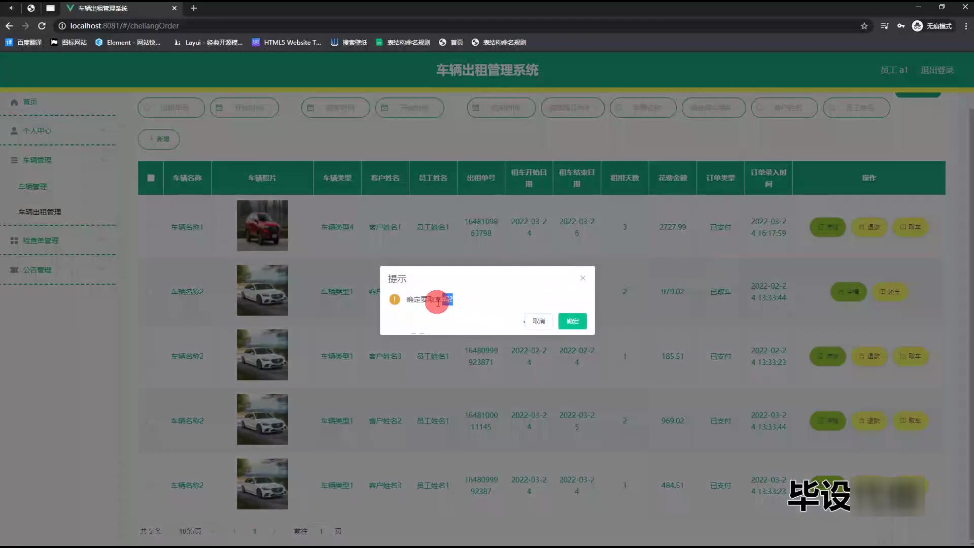Screen dimensions: 974x548
Task: Collapse 车辆管理 sidebar group
Action: [x=58, y=160]
